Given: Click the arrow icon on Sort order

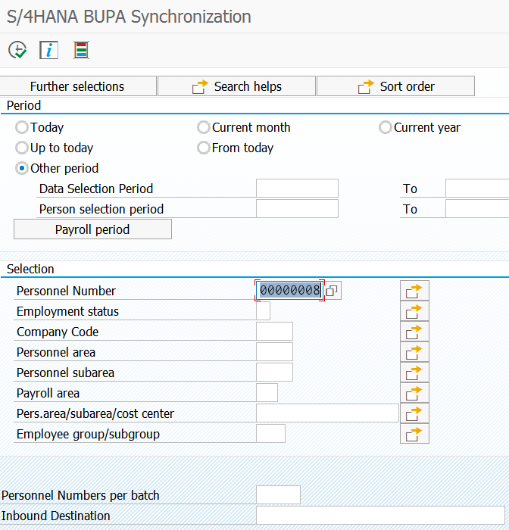Looking at the screenshot, I should 367,86.
